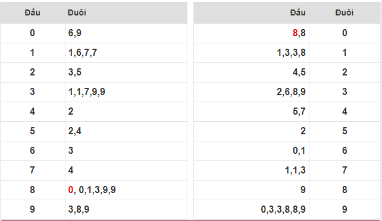The image size is (382, 221).
Task: Select the 6,9 cell in row 0
Action: click(126, 33)
